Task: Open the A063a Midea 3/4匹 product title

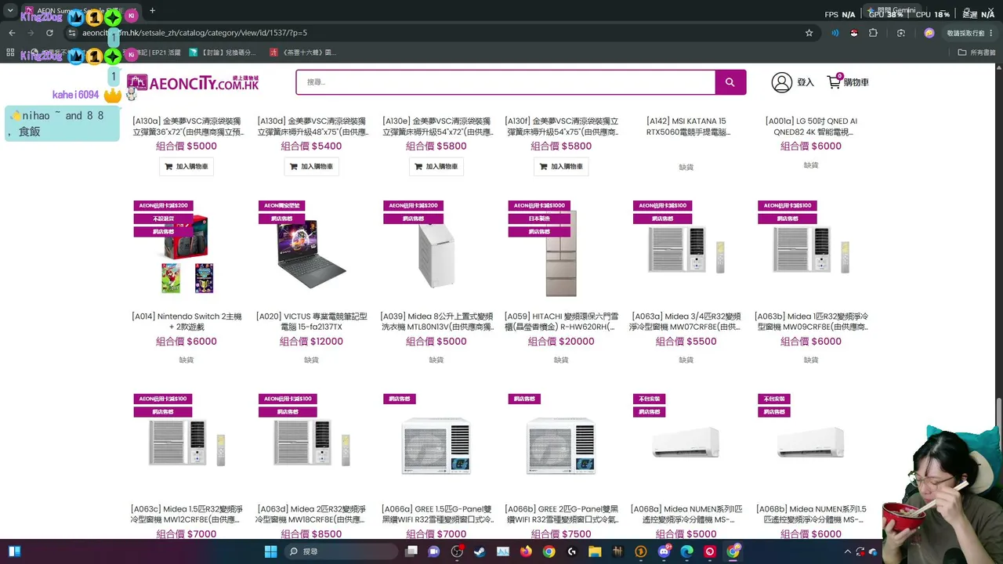Action: coord(686,321)
